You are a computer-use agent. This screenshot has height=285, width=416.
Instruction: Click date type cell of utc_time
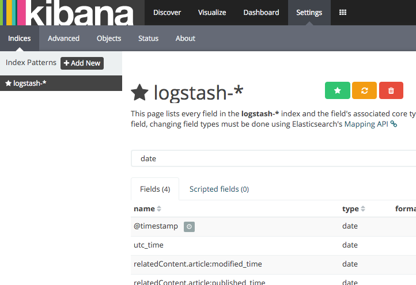point(350,245)
